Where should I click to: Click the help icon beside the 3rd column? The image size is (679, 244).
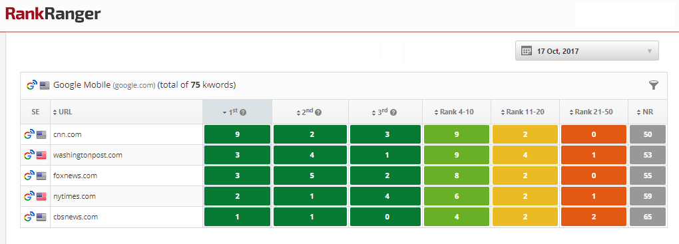click(x=393, y=112)
